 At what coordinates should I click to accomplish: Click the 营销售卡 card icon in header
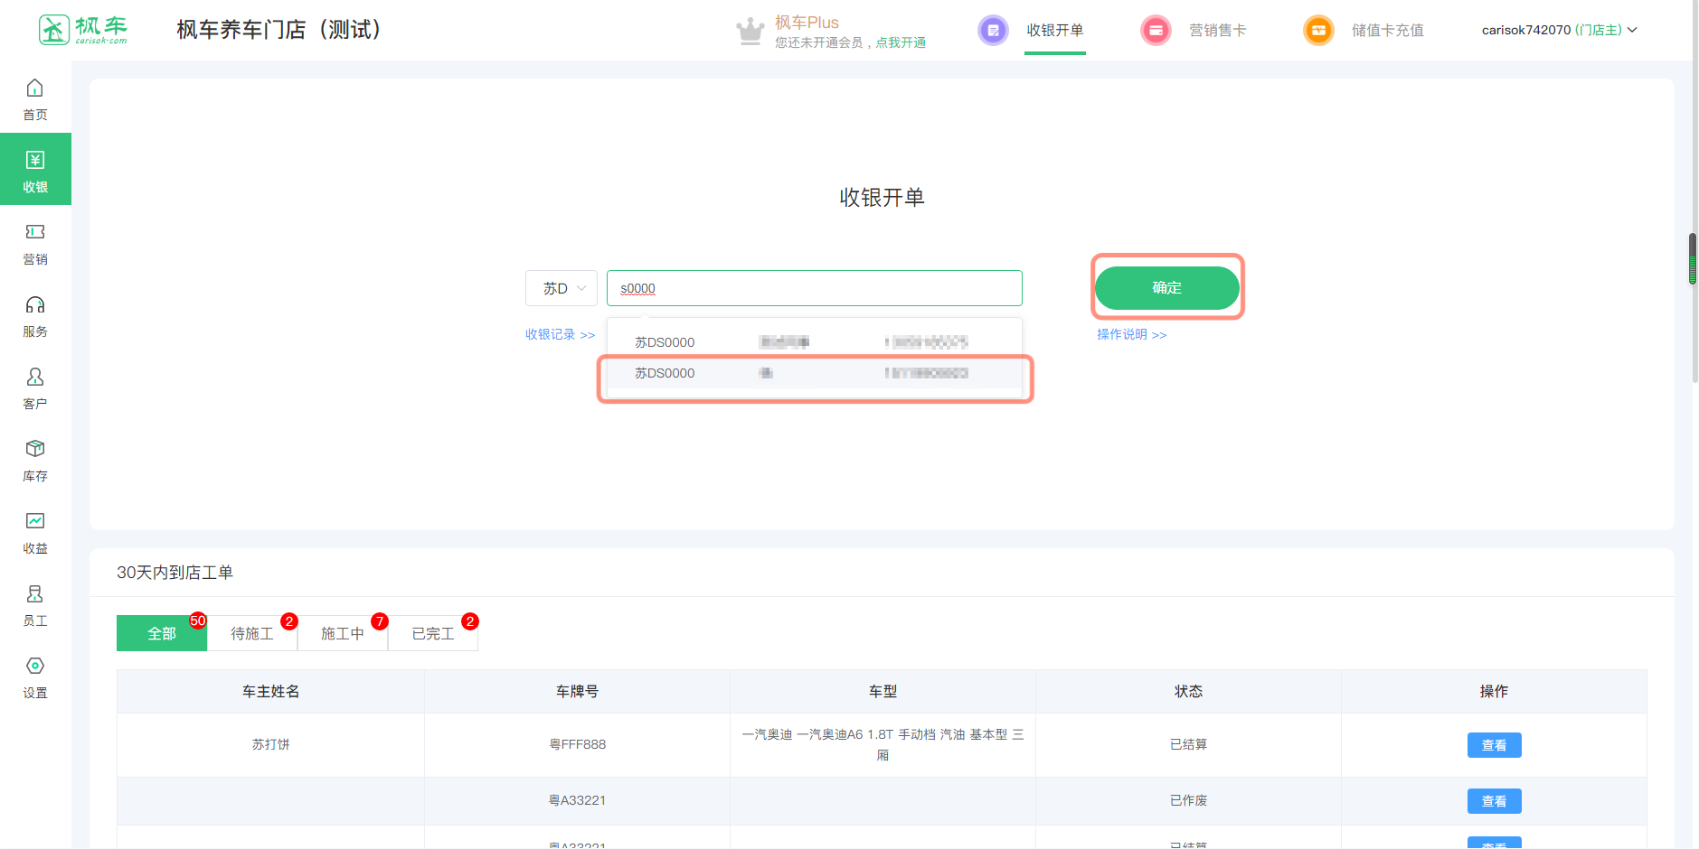1156,30
